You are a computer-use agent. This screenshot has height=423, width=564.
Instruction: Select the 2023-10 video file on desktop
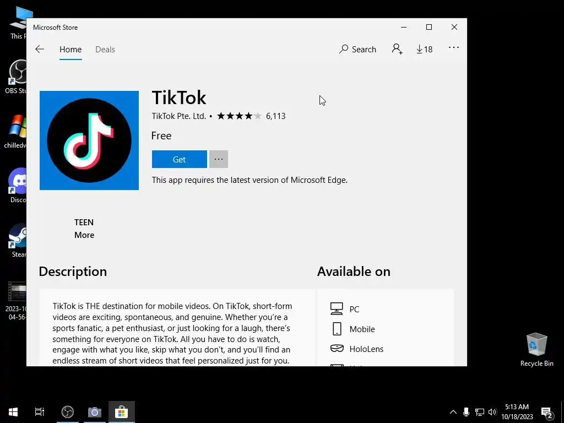click(17, 301)
